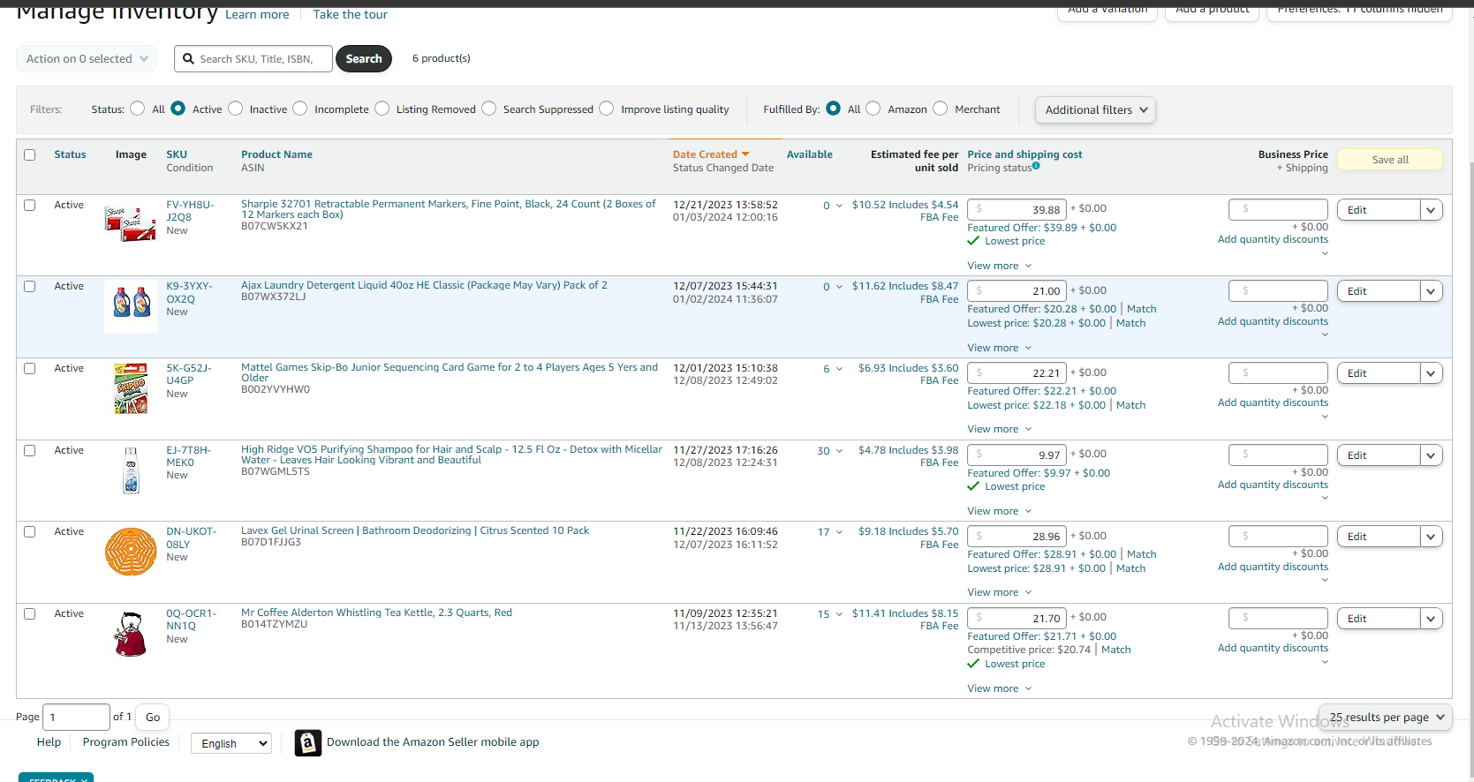Sort by Date Created column arrow

[745, 154]
